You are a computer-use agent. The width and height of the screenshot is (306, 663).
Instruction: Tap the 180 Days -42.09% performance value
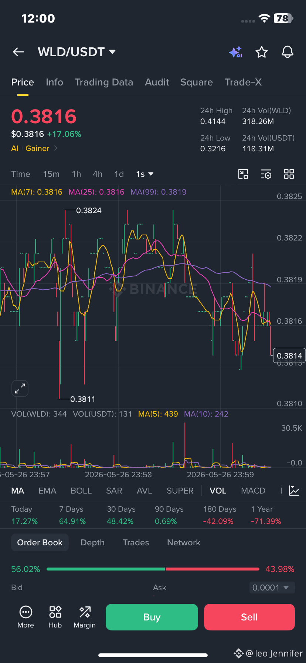pos(218,521)
